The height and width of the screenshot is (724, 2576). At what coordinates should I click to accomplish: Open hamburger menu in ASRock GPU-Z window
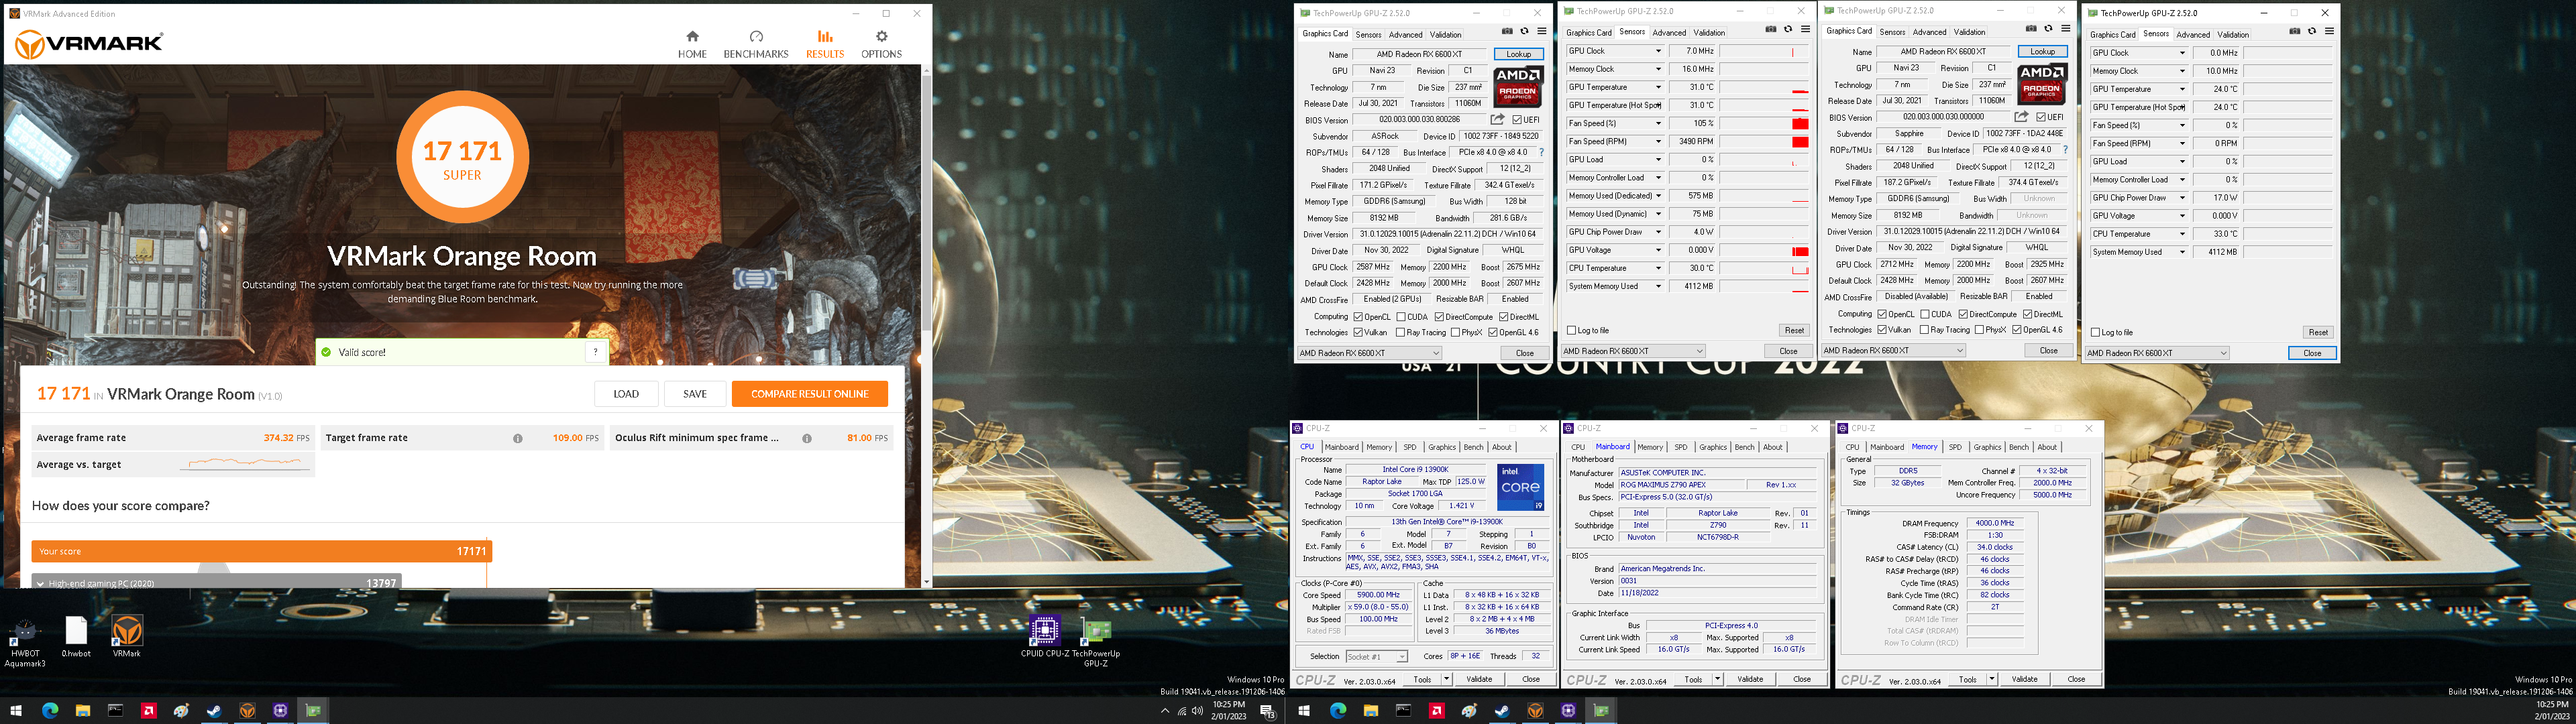[x=1541, y=32]
